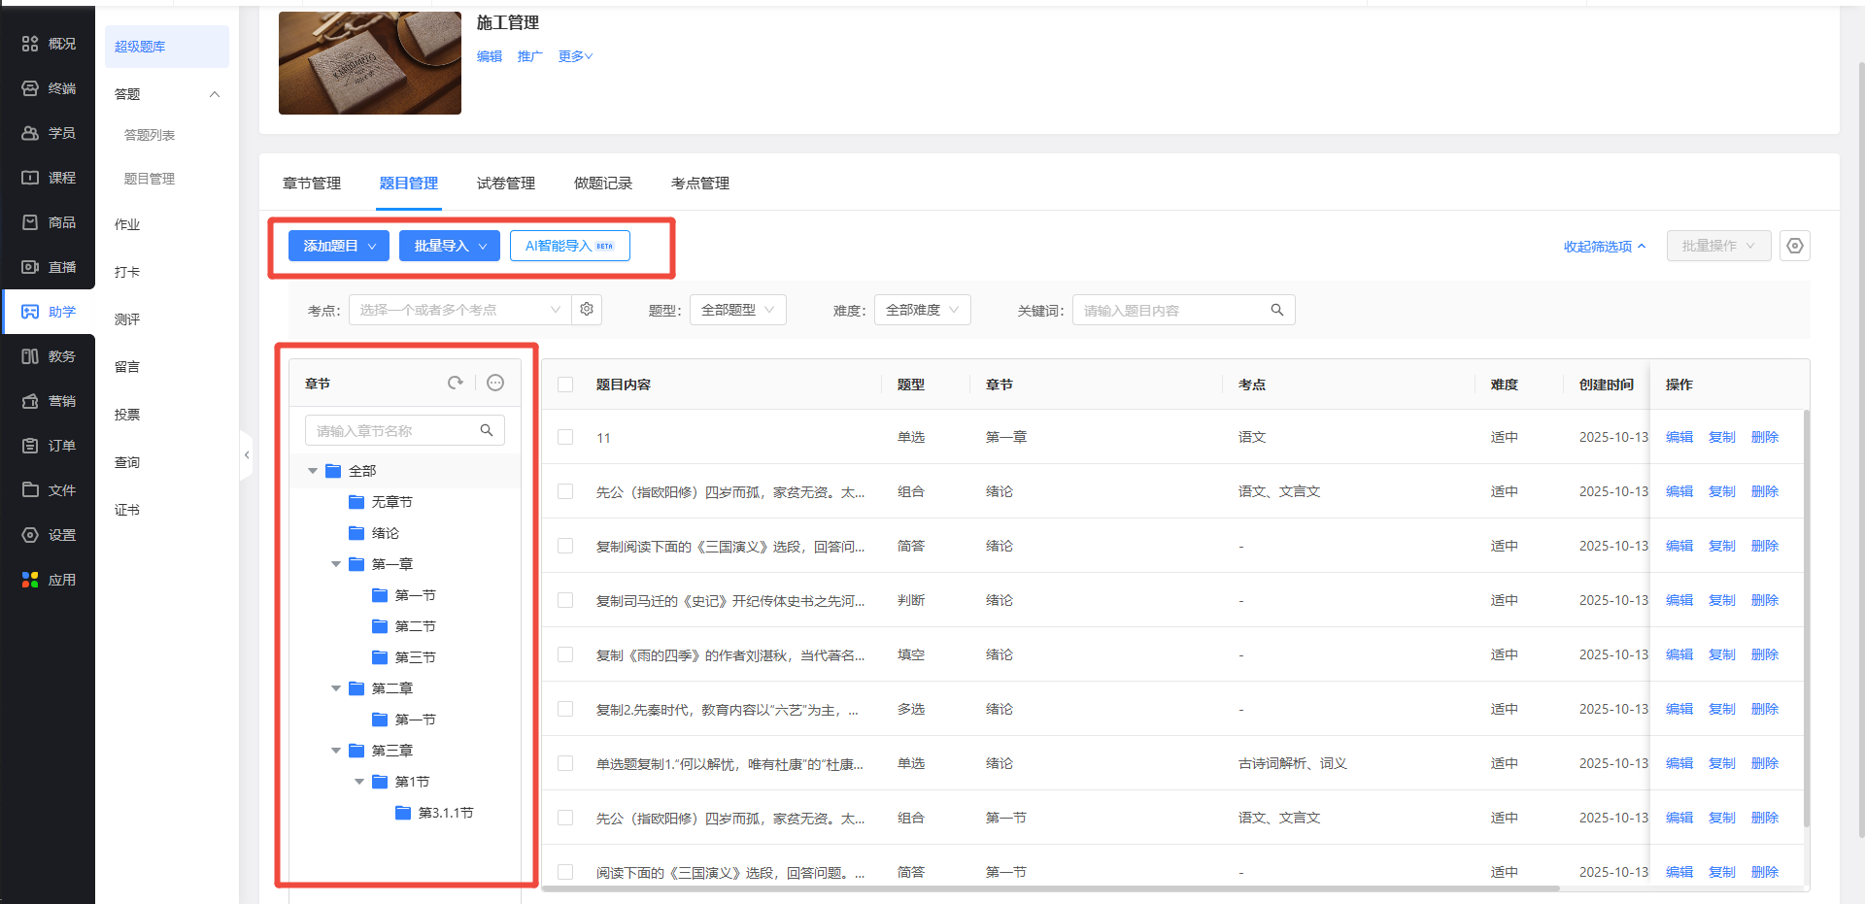The width and height of the screenshot is (1865, 904).
Task: Click the refresh icon in chapter panel
Action: (x=455, y=383)
